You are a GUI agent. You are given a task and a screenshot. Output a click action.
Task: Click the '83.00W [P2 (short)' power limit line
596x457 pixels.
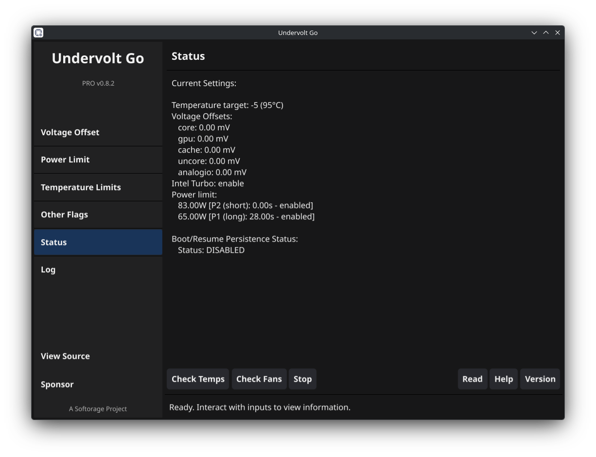(x=245, y=205)
